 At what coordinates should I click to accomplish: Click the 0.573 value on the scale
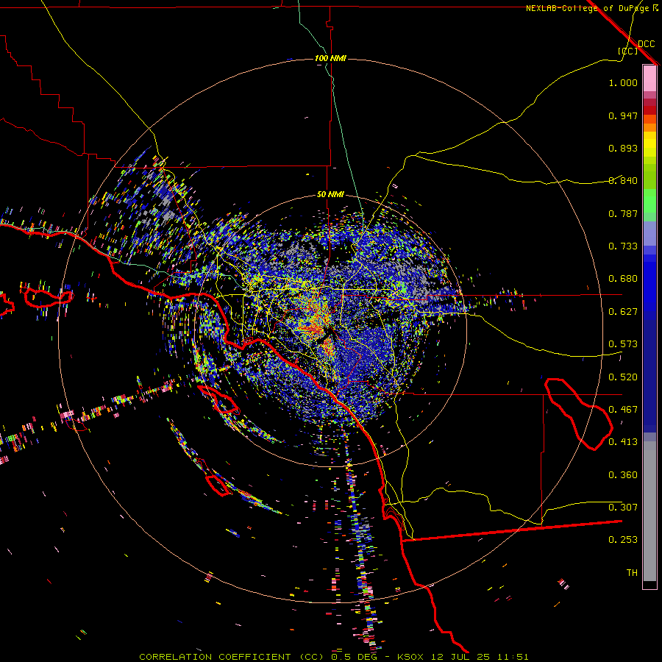(623, 344)
